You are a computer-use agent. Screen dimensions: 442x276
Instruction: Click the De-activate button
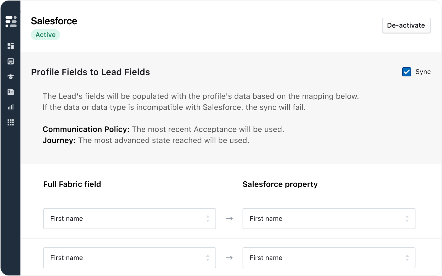pyautogui.click(x=406, y=25)
